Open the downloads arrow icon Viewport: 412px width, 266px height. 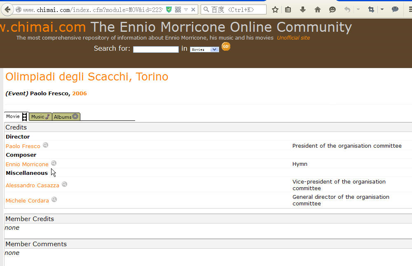(x=303, y=10)
